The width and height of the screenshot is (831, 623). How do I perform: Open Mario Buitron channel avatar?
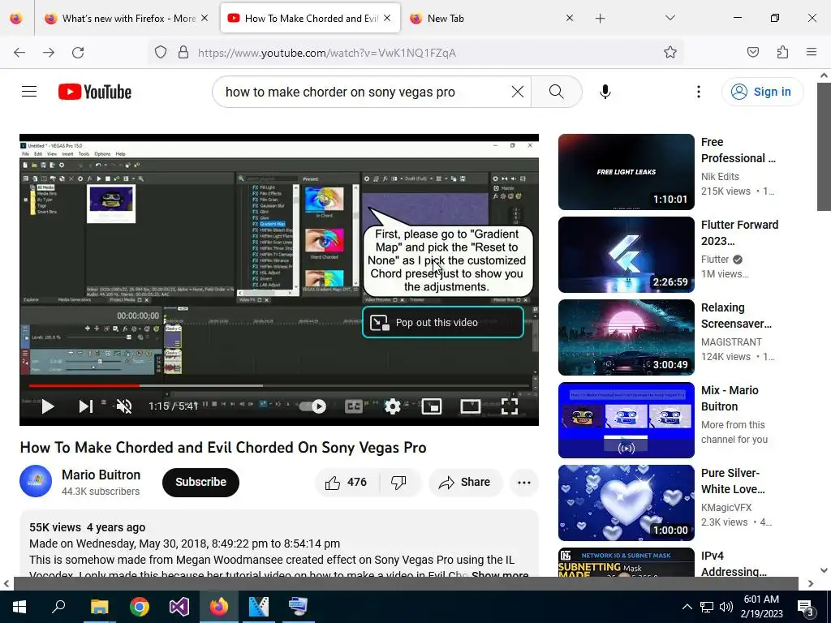click(x=36, y=481)
